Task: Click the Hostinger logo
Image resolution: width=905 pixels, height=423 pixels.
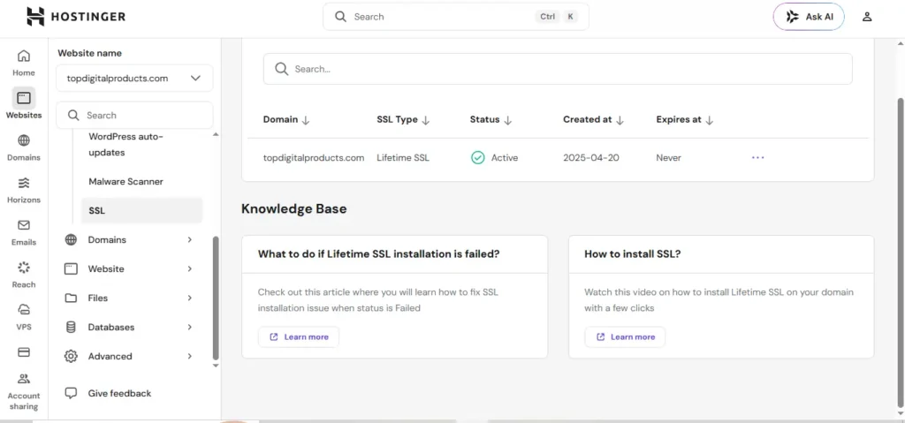Action: [x=76, y=16]
